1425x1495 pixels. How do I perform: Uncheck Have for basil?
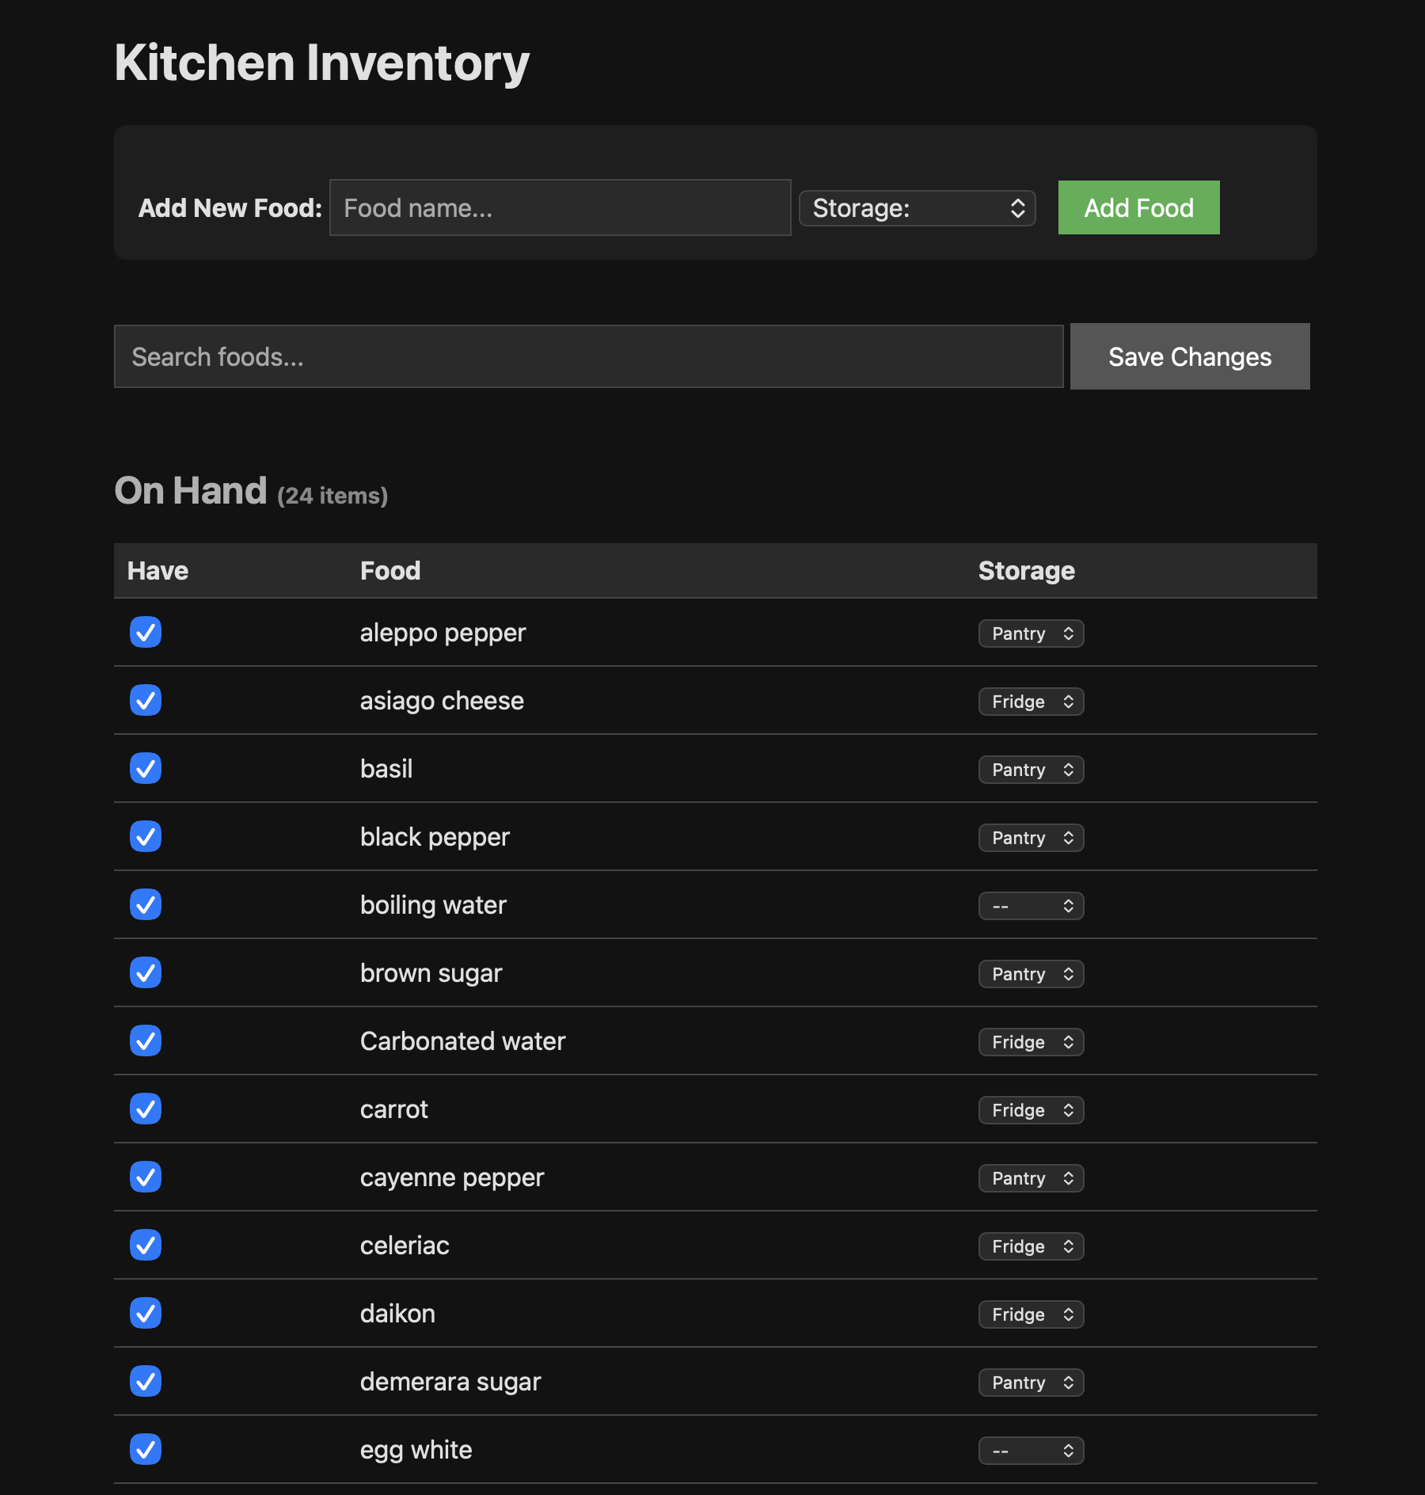pos(145,768)
